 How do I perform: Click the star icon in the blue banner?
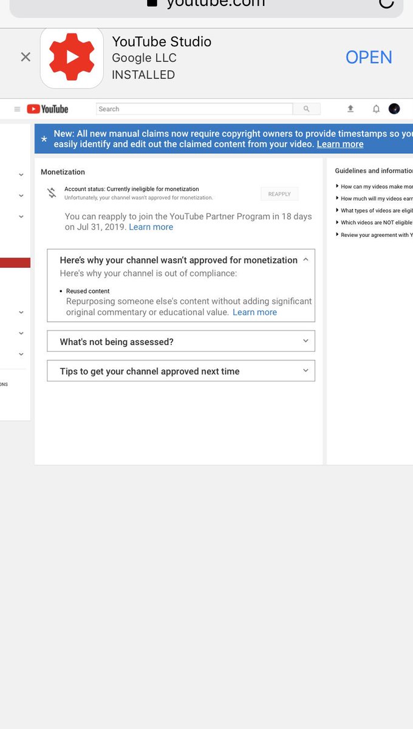(x=44, y=139)
